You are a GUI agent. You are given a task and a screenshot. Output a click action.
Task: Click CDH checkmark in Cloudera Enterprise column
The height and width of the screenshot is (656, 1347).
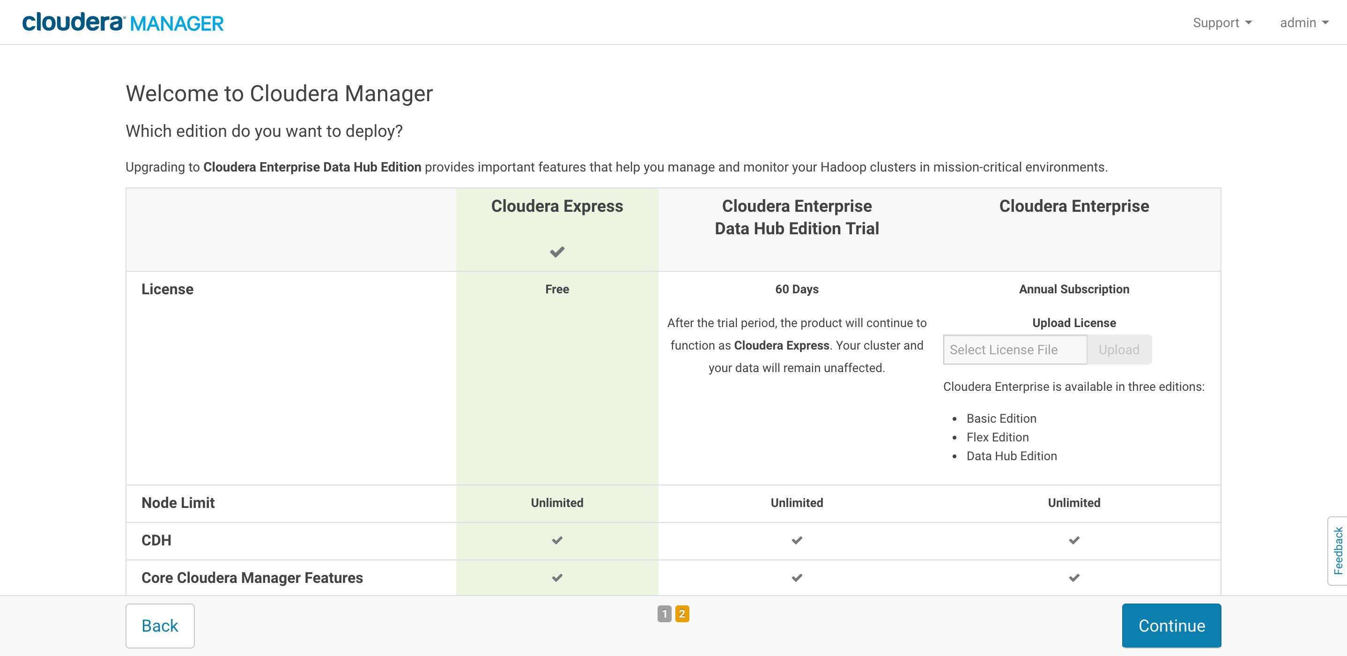[1074, 540]
